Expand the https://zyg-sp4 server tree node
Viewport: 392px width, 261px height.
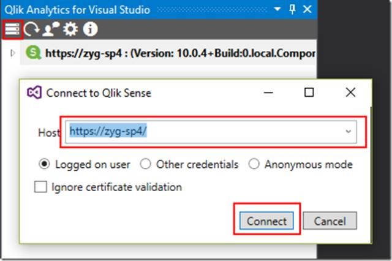click(x=12, y=53)
